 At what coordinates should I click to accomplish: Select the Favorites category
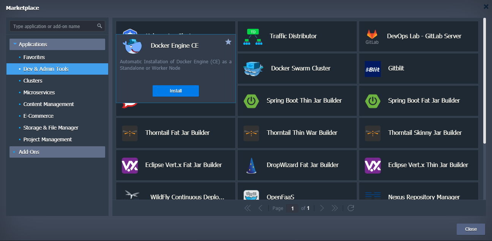click(34, 57)
